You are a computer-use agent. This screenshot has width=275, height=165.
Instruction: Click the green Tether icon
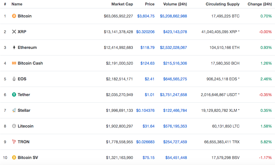point(14,95)
